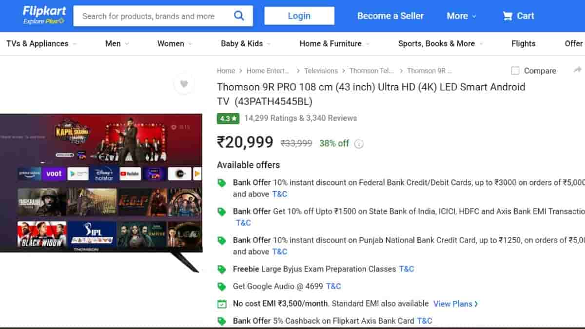Screen dimensions: 585x329
Task: Click the search magnifier icon
Action: tap(239, 16)
